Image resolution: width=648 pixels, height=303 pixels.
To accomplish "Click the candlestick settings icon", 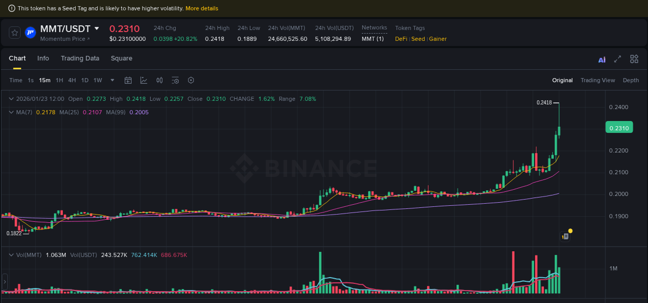I will [x=159, y=80].
